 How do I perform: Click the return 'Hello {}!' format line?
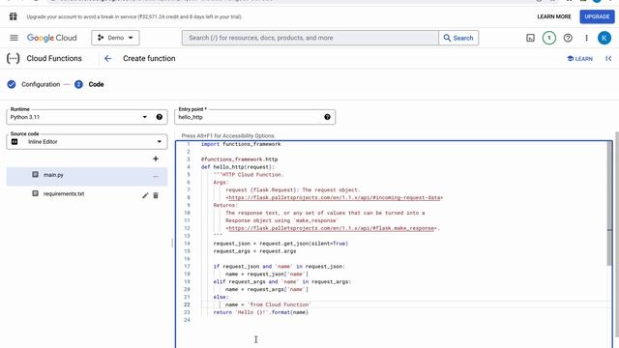260,312
